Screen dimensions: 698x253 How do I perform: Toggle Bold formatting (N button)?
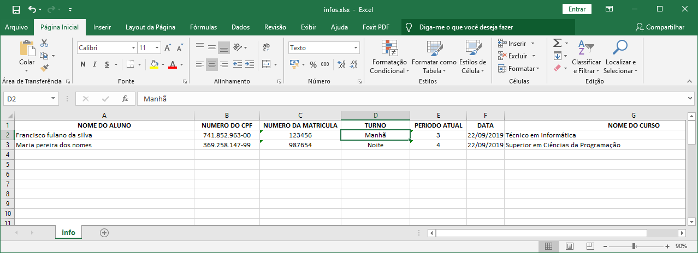83,64
